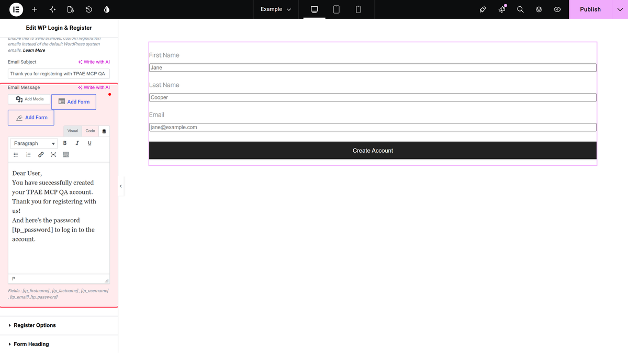Click the Email Subject label
Viewport: 628px width, 353px height.
click(x=22, y=62)
